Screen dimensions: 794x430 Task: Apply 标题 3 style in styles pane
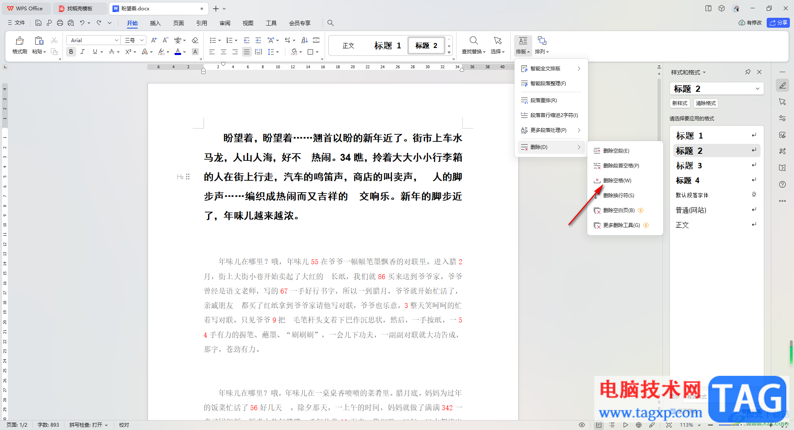click(x=717, y=166)
